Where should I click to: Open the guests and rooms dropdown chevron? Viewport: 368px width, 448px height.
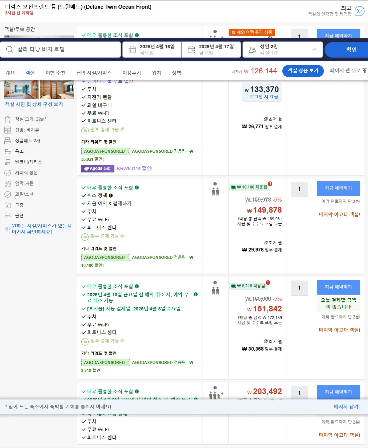click(x=314, y=50)
